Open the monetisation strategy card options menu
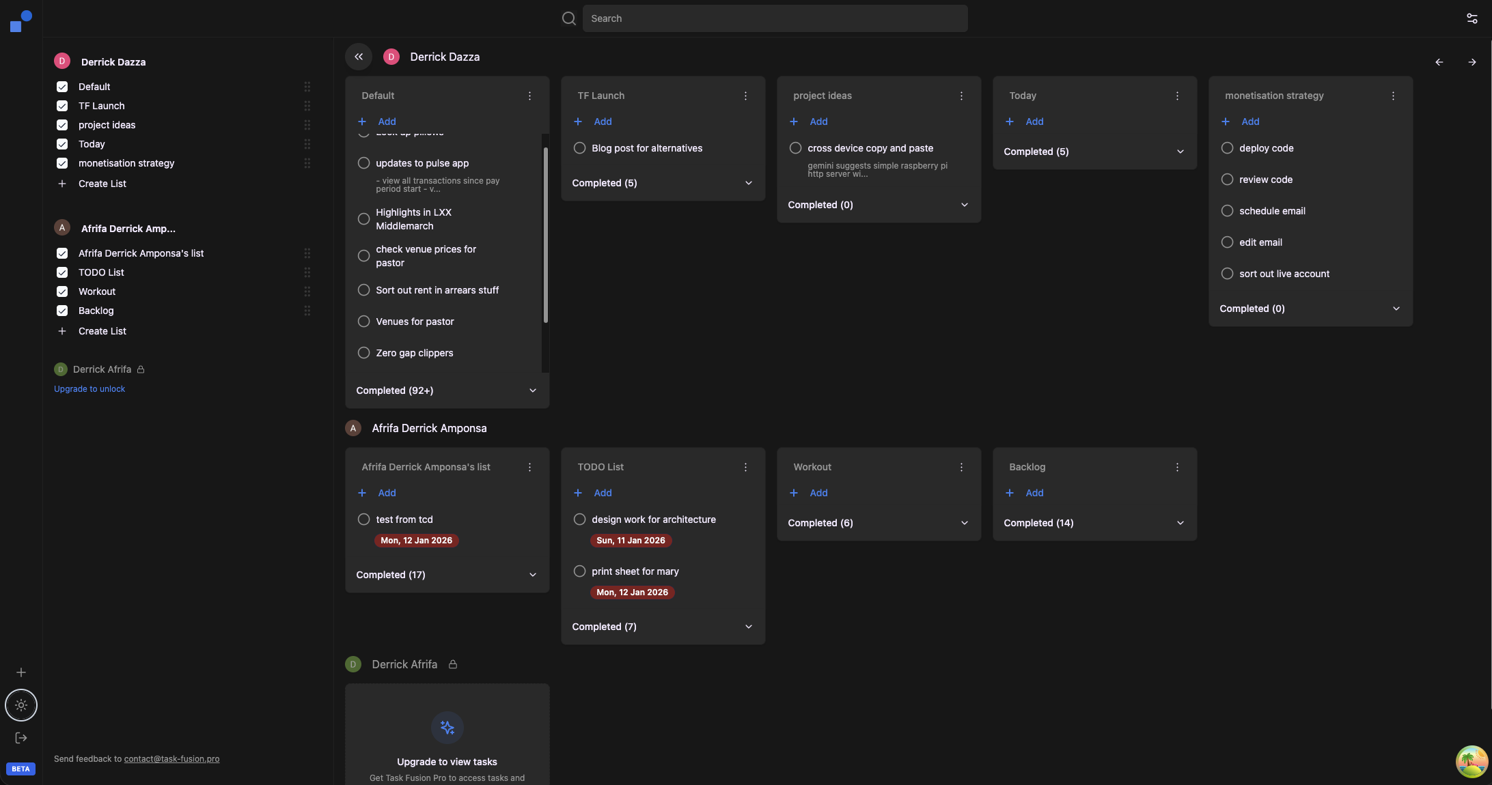 pos(1393,96)
